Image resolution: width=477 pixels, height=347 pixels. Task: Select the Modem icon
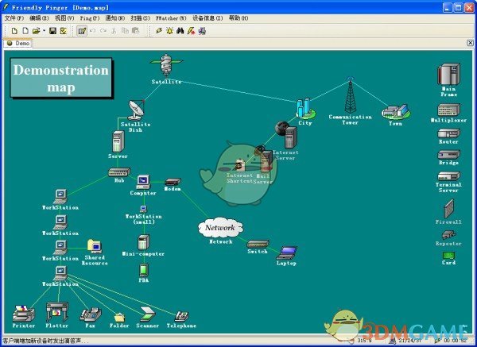point(173,182)
